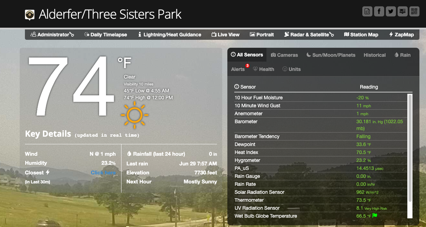This screenshot has height=227, width=426.
Task: Click the Visibility 10 miles text
Action: pos(138,84)
